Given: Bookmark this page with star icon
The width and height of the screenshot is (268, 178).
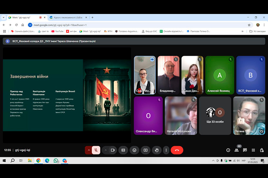Looking at the screenshot, I should pos(249,25).
